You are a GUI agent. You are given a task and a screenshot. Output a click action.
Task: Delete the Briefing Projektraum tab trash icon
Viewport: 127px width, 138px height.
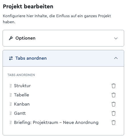114,123
